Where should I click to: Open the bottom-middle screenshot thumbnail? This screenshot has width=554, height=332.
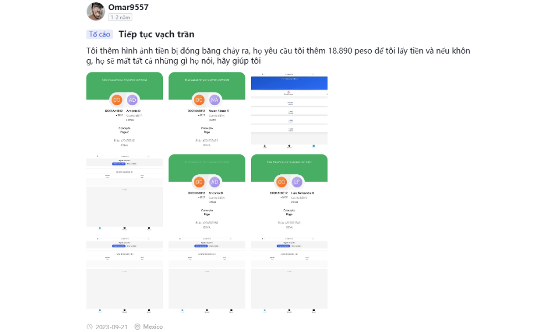tap(207, 273)
